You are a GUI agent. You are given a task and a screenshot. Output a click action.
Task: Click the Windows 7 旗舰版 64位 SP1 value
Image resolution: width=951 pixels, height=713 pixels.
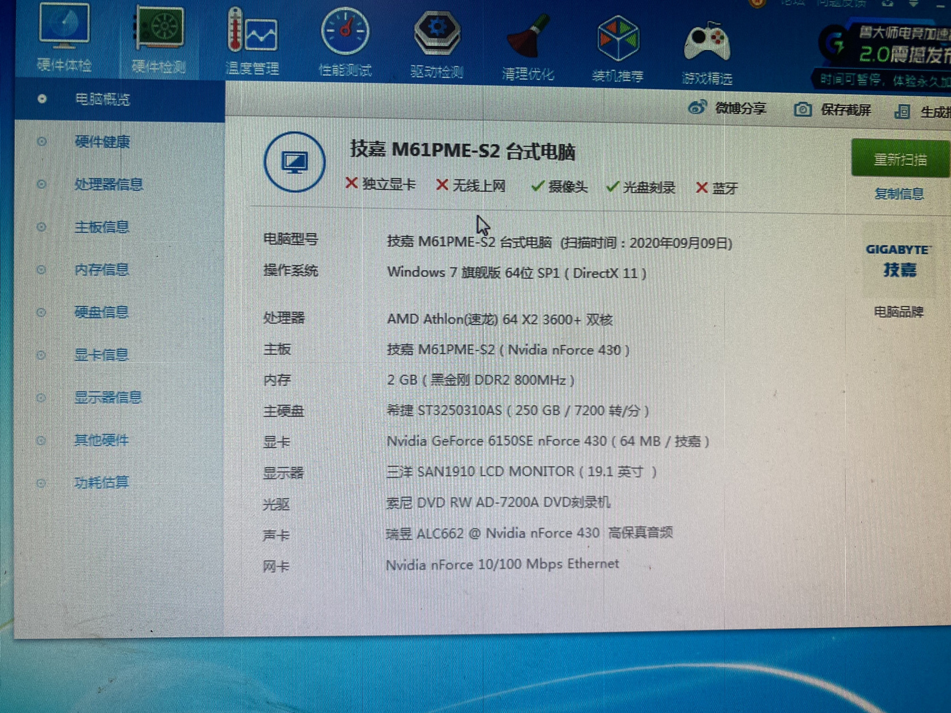tap(516, 273)
